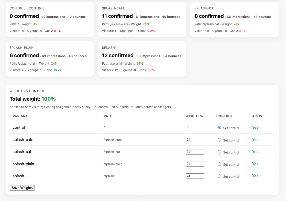Click the 16.7% conversion rate on splash-plain card
The width and height of the screenshot is (286, 201).
coord(58,70)
